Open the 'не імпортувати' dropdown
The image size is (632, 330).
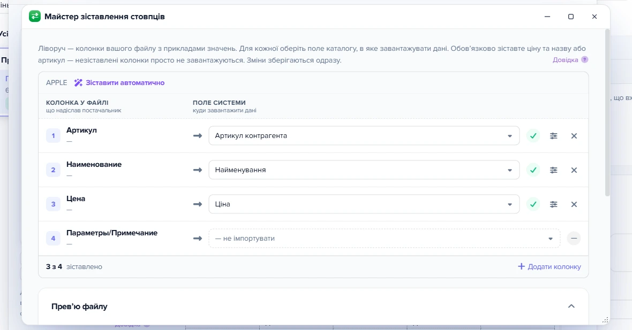pyautogui.click(x=384, y=238)
